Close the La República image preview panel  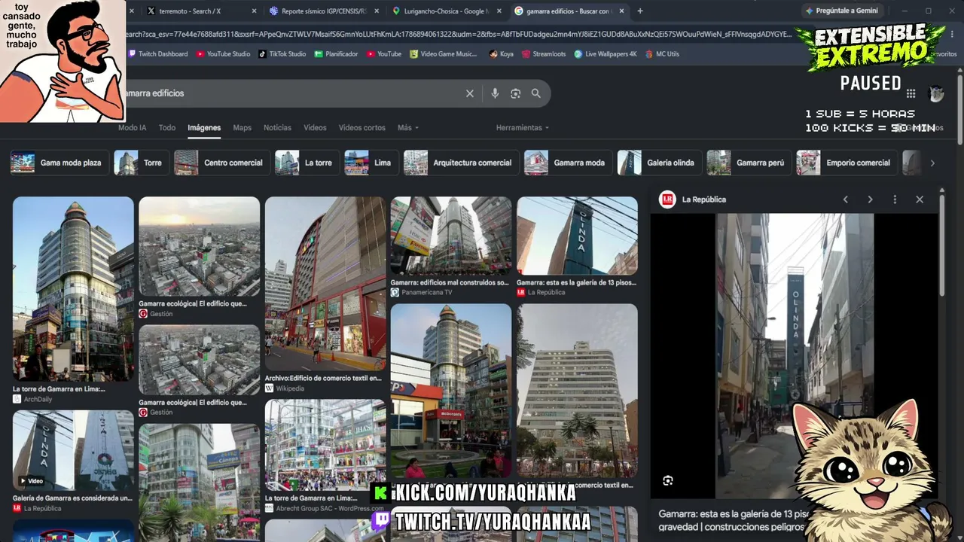coord(920,199)
